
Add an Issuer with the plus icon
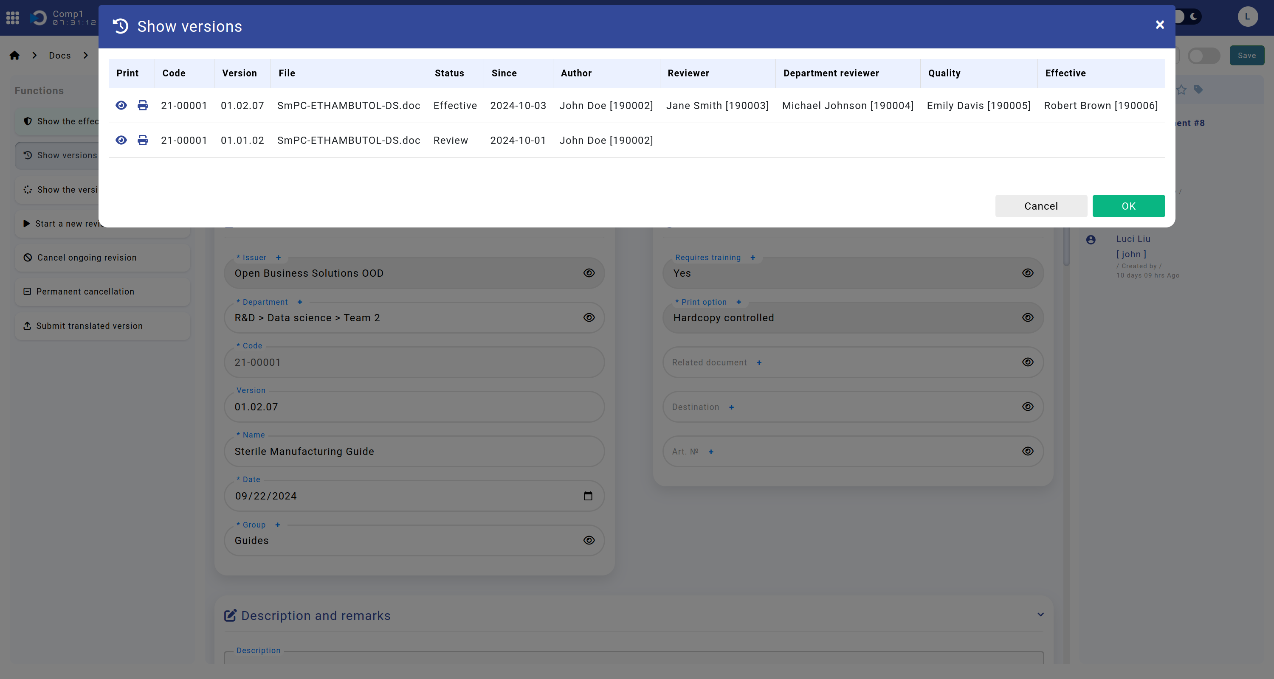tap(279, 258)
